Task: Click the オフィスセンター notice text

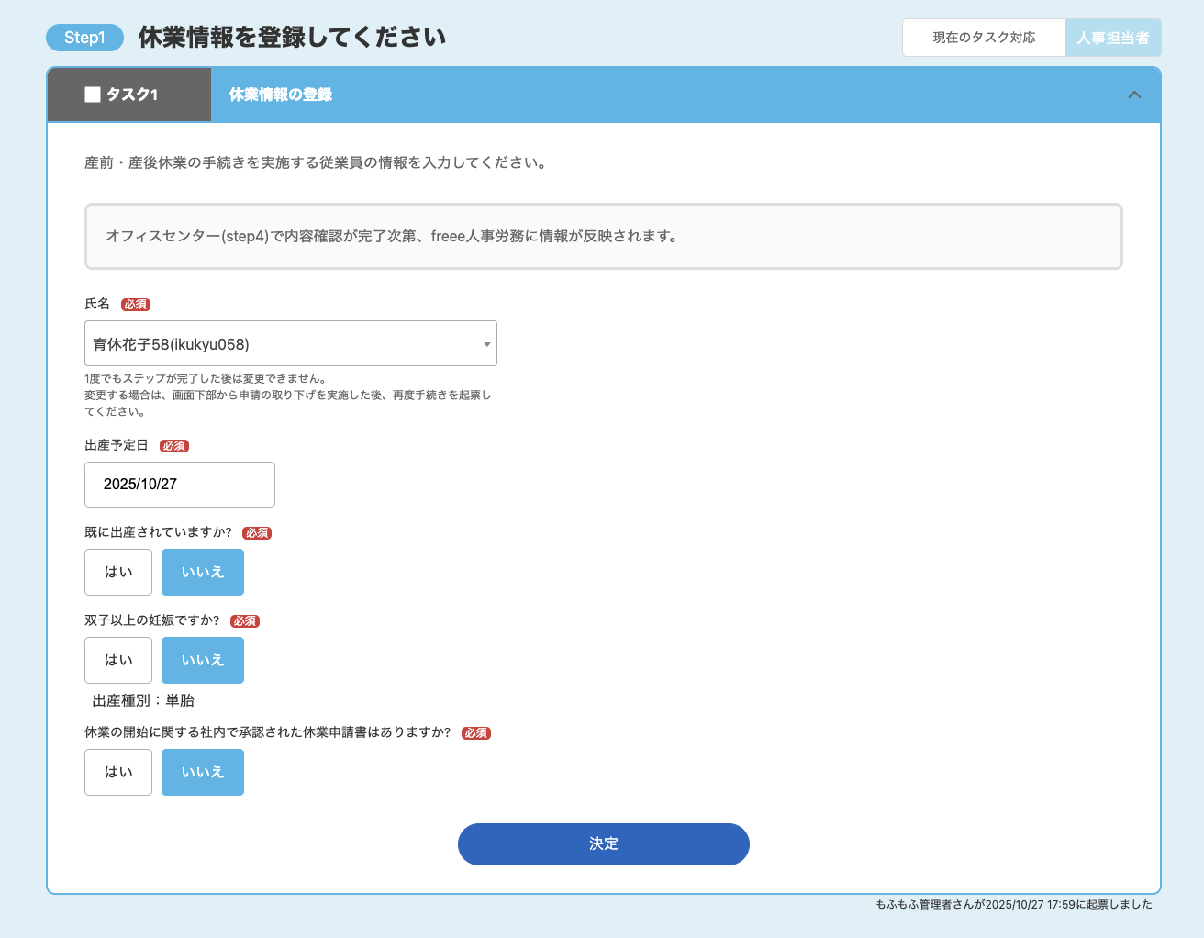Action: tap(392, 237)
